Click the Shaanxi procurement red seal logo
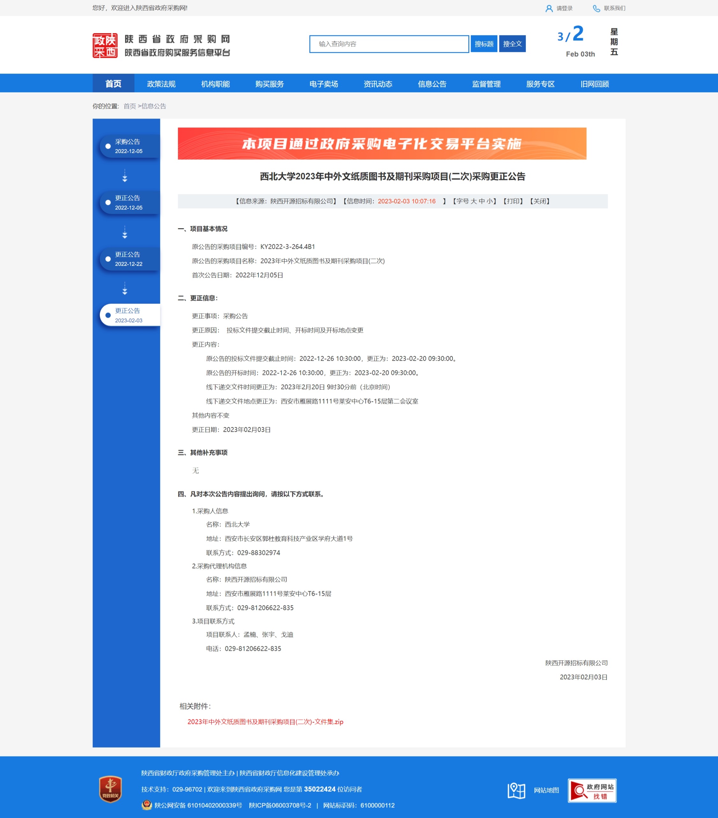Image resolution: width=718 pixels, height=818 pixels. pyautogui.click(x=105, y=46)
